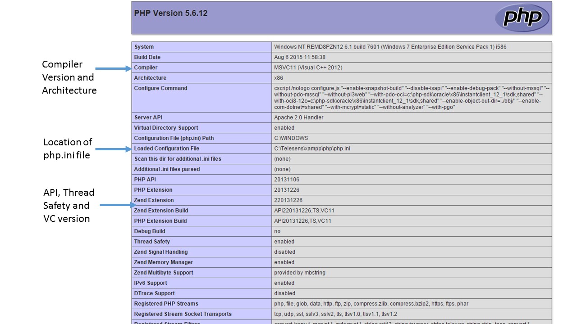This screenshot has height=324, width=577.
Task: Select the cscript configure command text
Action: [x=412, y=98]
